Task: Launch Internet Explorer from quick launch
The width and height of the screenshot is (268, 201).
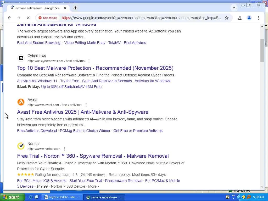Action: tap(30, 197)
